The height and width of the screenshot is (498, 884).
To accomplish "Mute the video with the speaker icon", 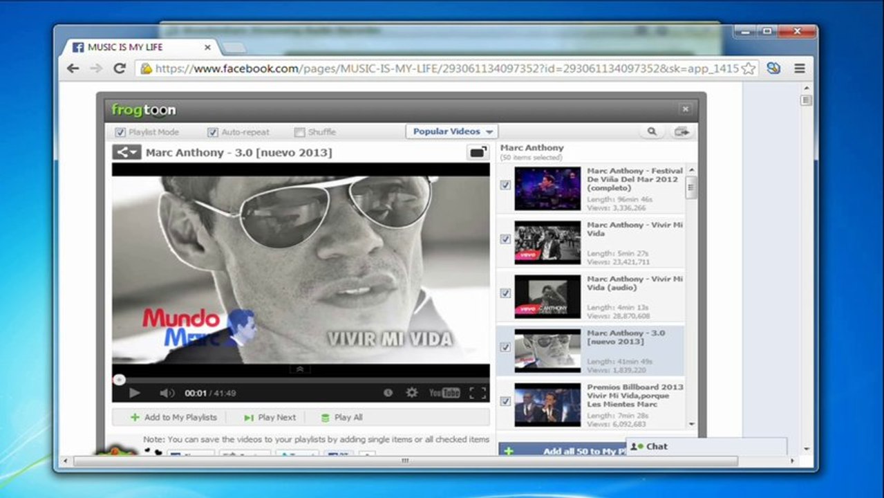I will pyautogui.click(x=167, y=393).
